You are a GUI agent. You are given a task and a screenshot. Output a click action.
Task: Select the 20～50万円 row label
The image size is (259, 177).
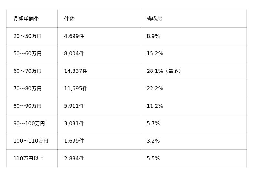pos(28,36)
